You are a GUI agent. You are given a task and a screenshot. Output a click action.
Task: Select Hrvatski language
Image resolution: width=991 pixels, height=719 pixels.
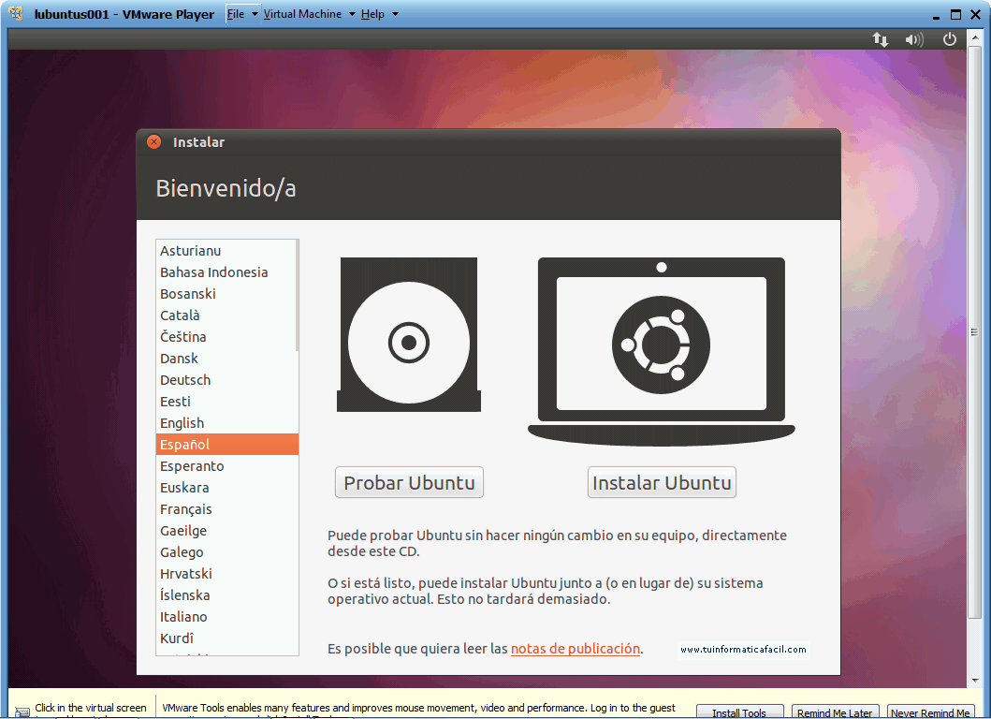226,574
